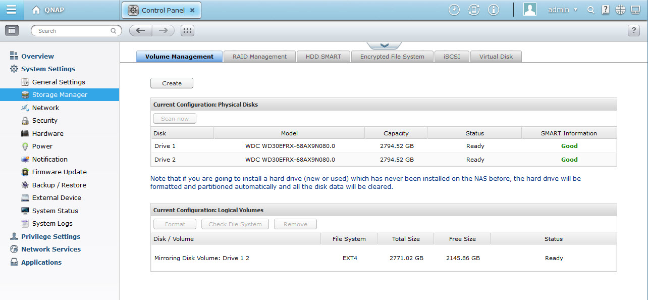Click the Create button

click(172, 83)
